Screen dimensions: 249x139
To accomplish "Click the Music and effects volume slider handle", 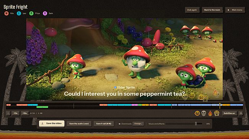I will click(x=196, y=124).
